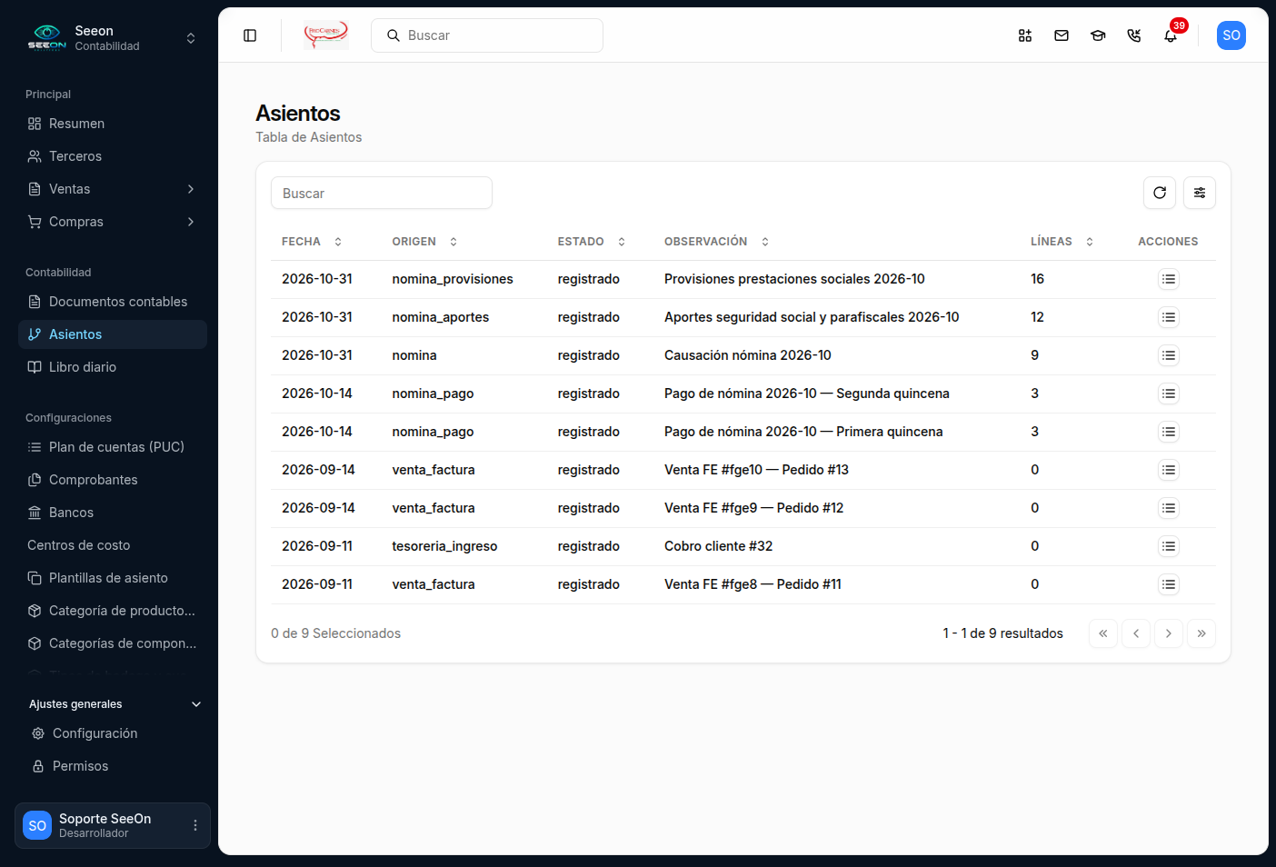View lines of nomina_provisiones entry

(x=1169, y=279)
